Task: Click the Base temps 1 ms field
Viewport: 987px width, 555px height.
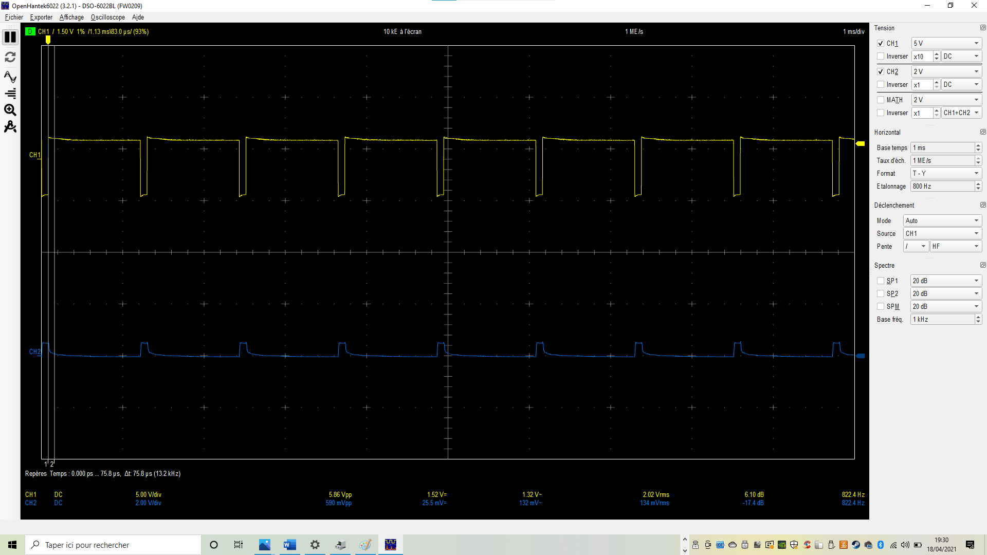Action: pyautogui.click(x=942, y=148)
